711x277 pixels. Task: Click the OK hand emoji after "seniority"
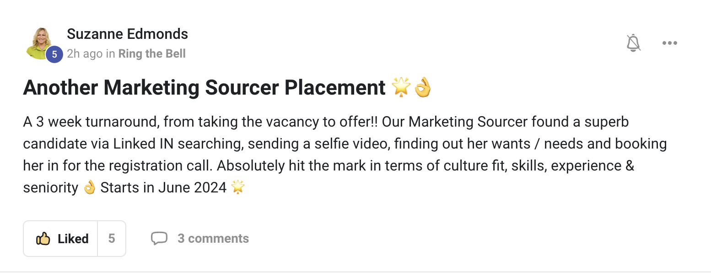[x=90, y=187]
